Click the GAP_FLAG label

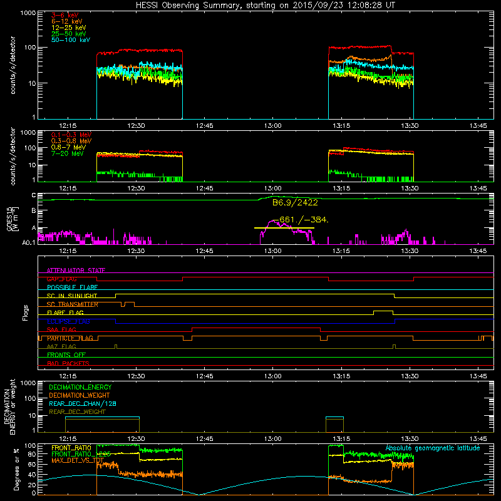pos(61,279)
